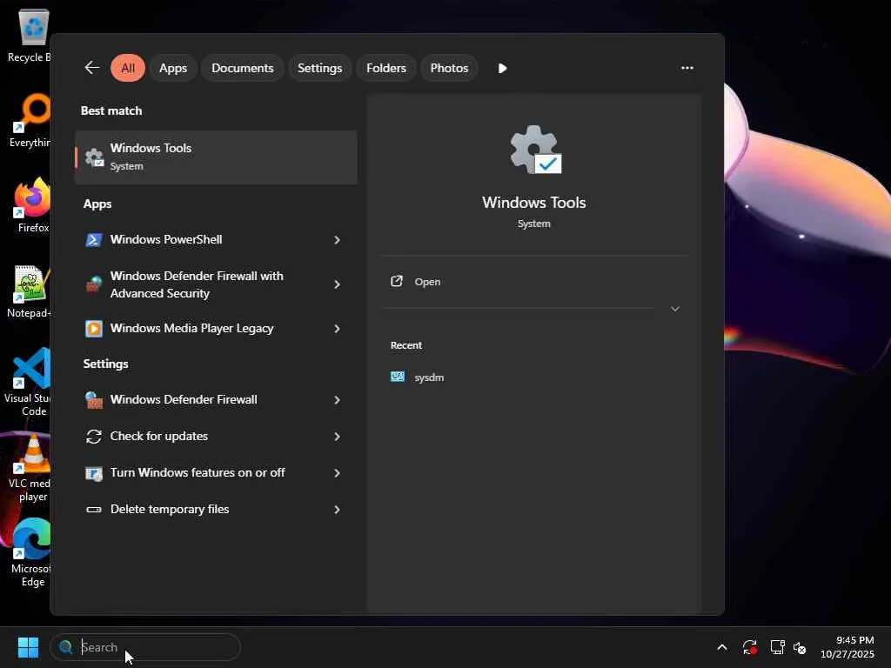Expand Turn Windows features chevron

(x=337, y=472)
